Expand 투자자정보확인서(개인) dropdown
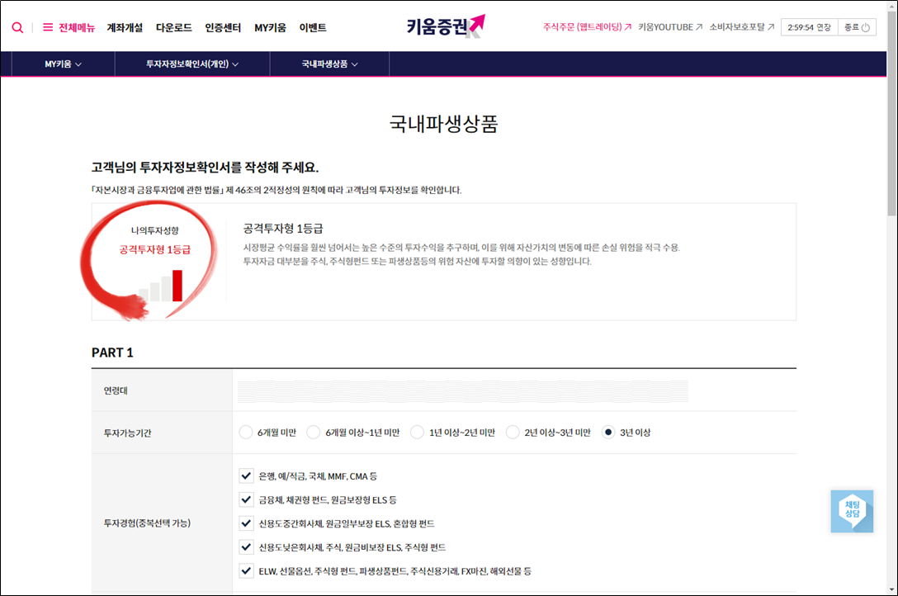Image resolution: width=898 pixels, height=596 pixels. [x=191, y=64]
